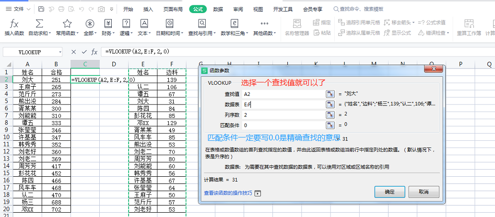Click the Print icon in quick toolbar
This screenshot has width=495, height=217.
pyautogui.click(x=61, y=9)
